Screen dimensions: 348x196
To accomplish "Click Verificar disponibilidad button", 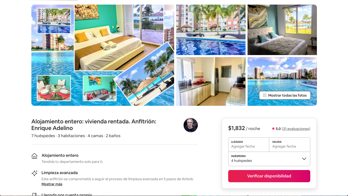I will tap(269, 176).
